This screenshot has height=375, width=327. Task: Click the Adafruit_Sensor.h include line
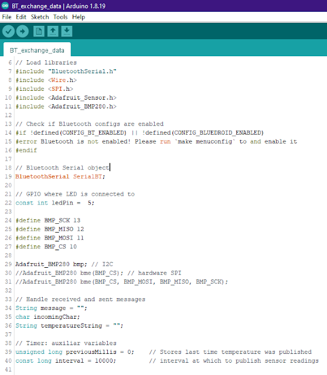[x=66, y=98]
